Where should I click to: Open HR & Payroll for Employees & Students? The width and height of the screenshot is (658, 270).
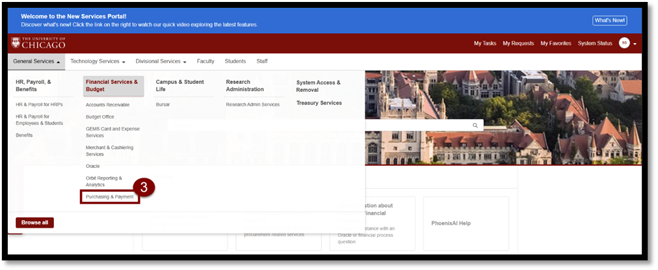[x=40, y=120]
